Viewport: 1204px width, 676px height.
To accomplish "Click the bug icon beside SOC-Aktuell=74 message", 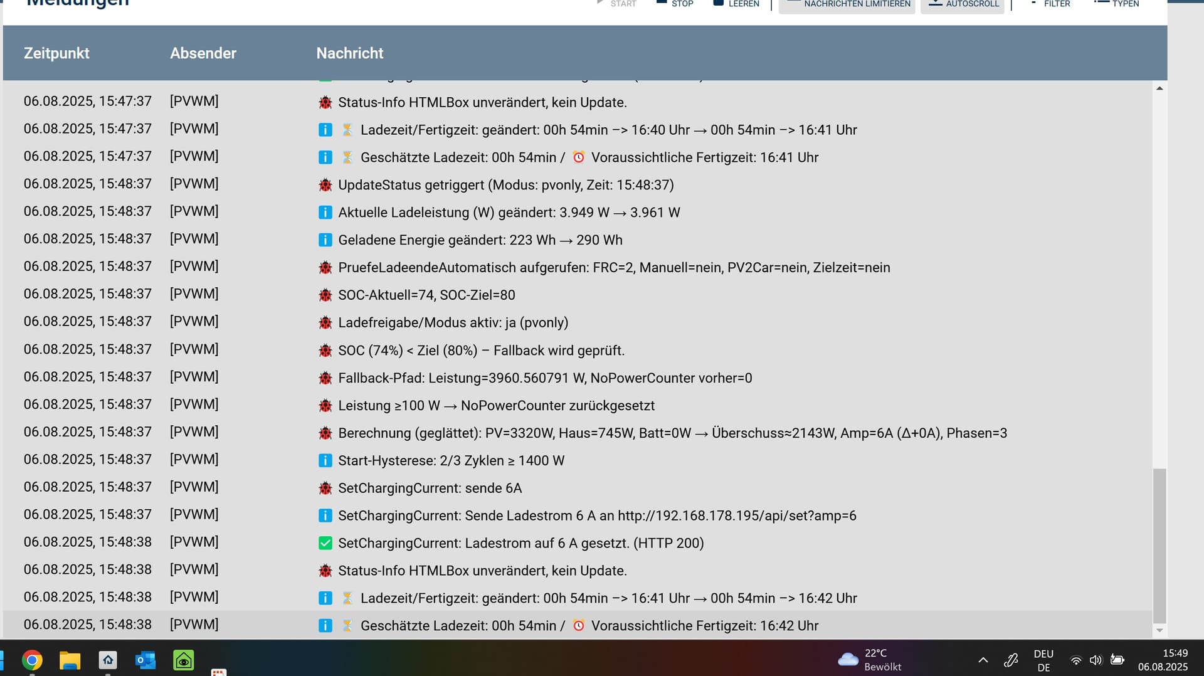I will tap(325, 295).
